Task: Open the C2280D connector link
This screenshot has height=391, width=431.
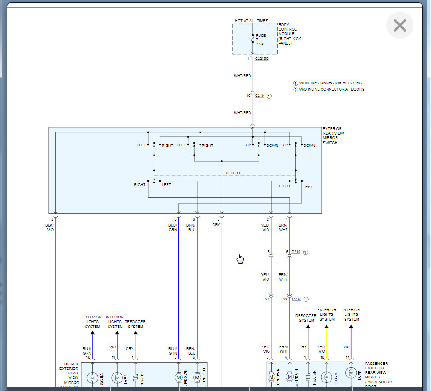Action: click(x=262, y=59)
